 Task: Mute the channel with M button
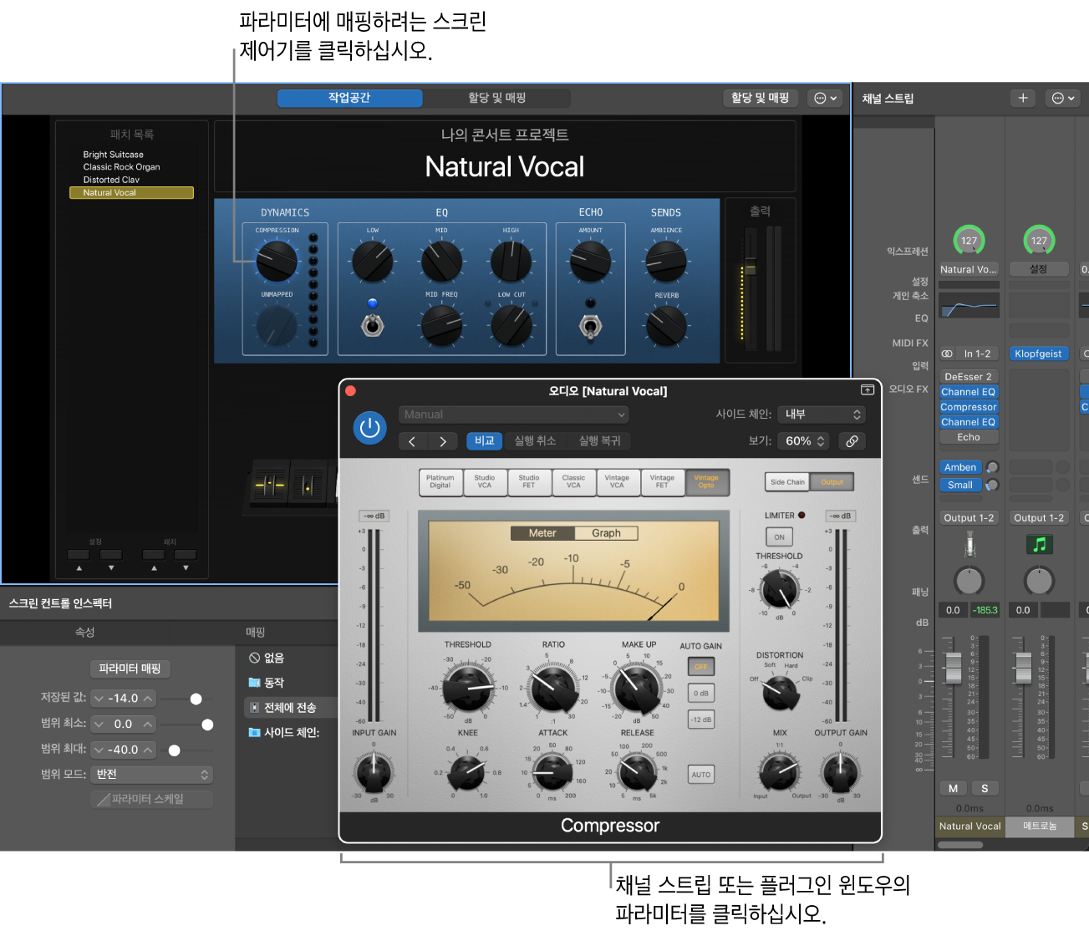coord(953,788)
